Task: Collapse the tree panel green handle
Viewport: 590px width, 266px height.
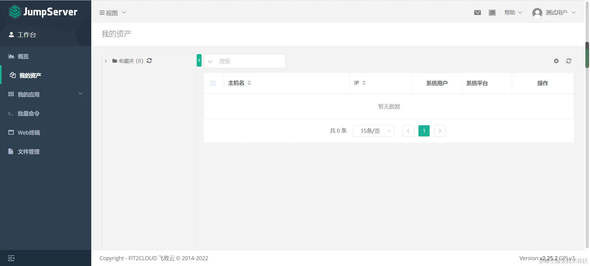Action: pos(199,61)
